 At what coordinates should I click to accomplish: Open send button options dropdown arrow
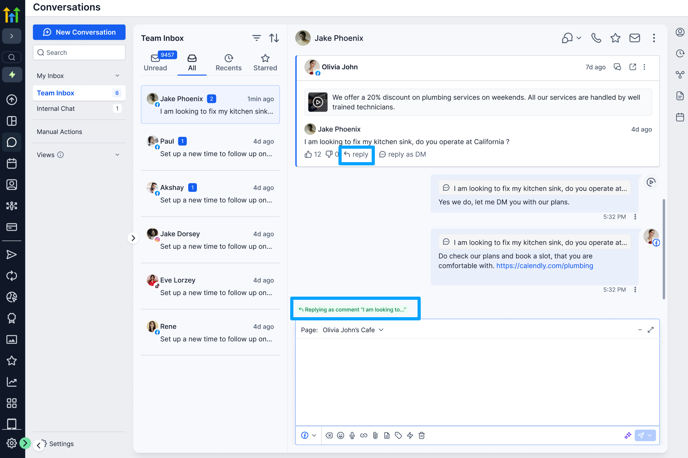click(x=650, y=435)
